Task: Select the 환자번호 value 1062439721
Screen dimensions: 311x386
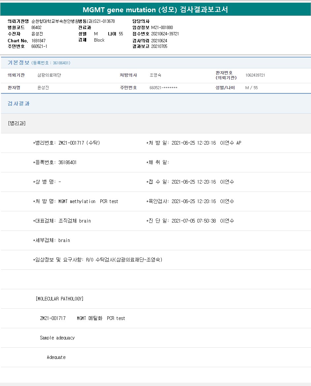Action: (x=255, y=75)
